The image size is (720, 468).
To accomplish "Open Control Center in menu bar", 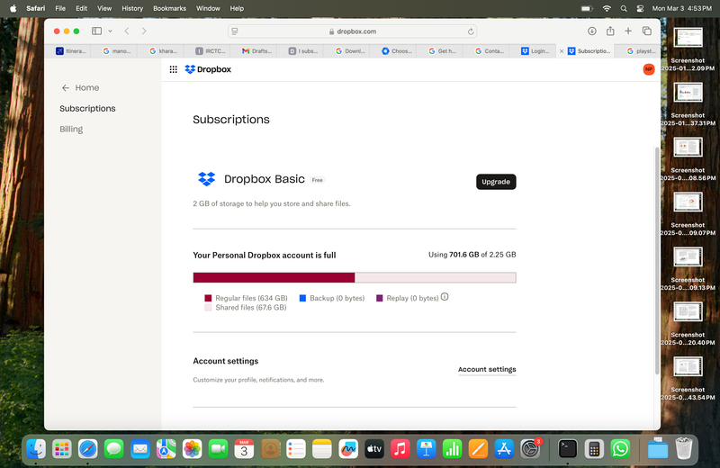I will tap(640, 8).
